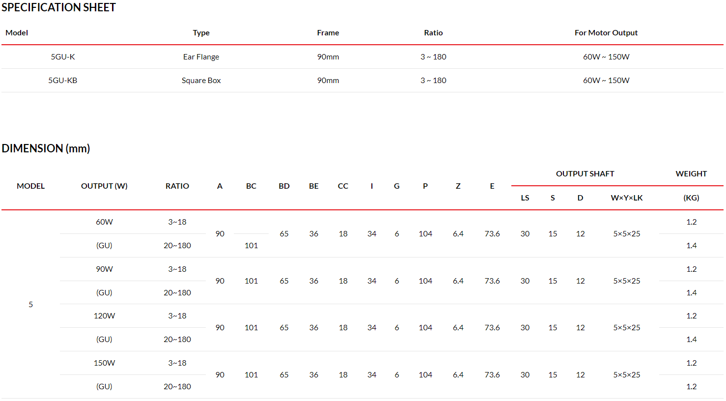Click 60W ~ 150W output in Ear Flange row
This screenshot has height=401, width=726.
click(606, 57)
